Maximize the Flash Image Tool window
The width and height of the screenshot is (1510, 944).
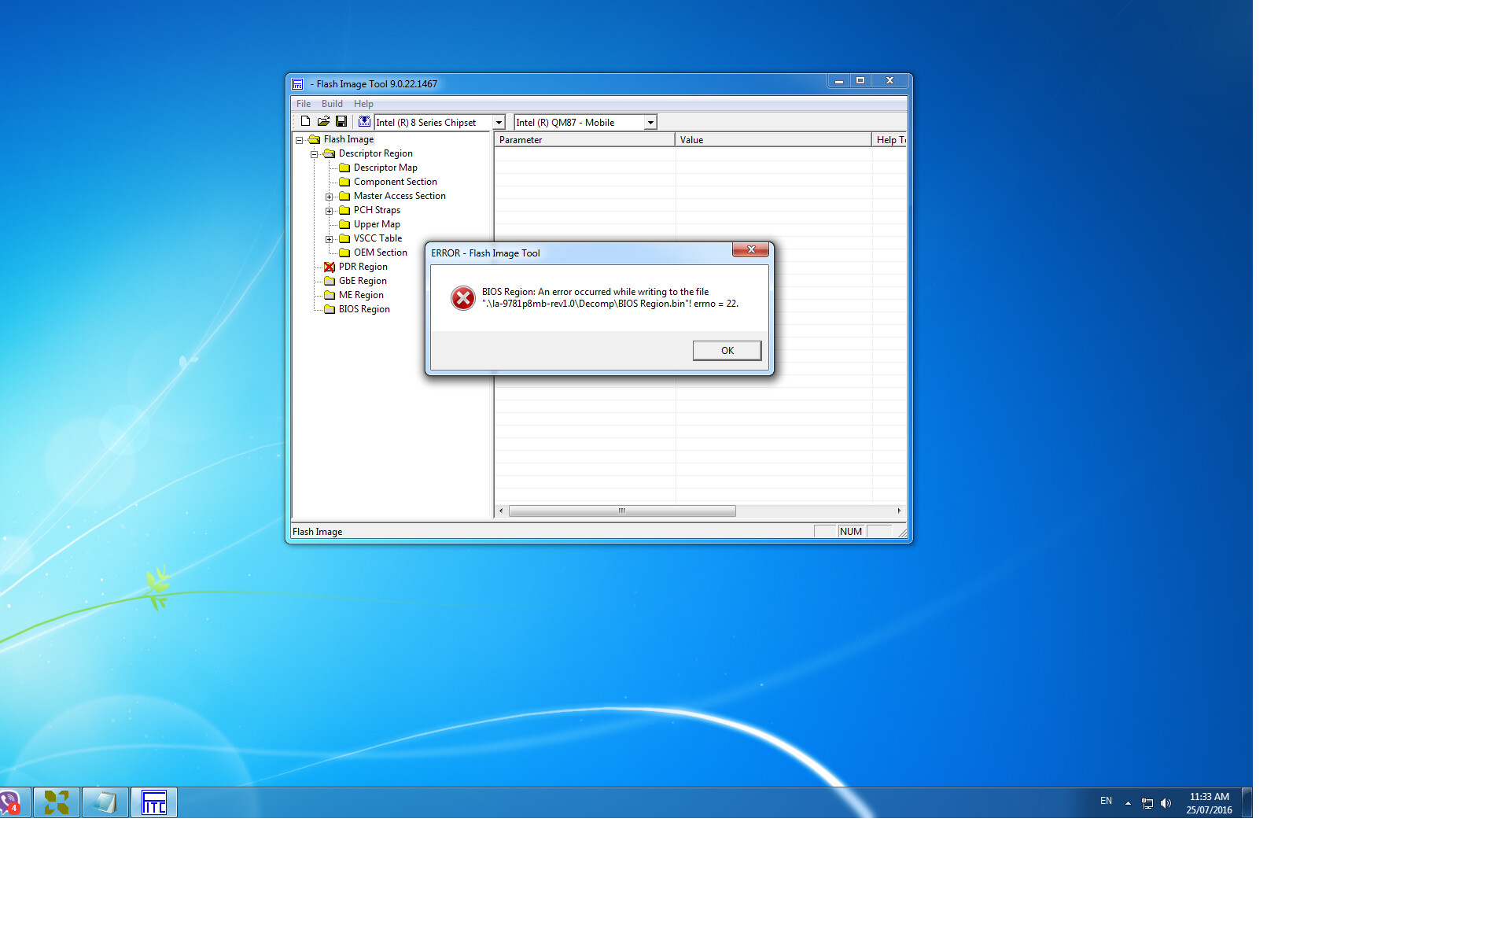[860, 81]
